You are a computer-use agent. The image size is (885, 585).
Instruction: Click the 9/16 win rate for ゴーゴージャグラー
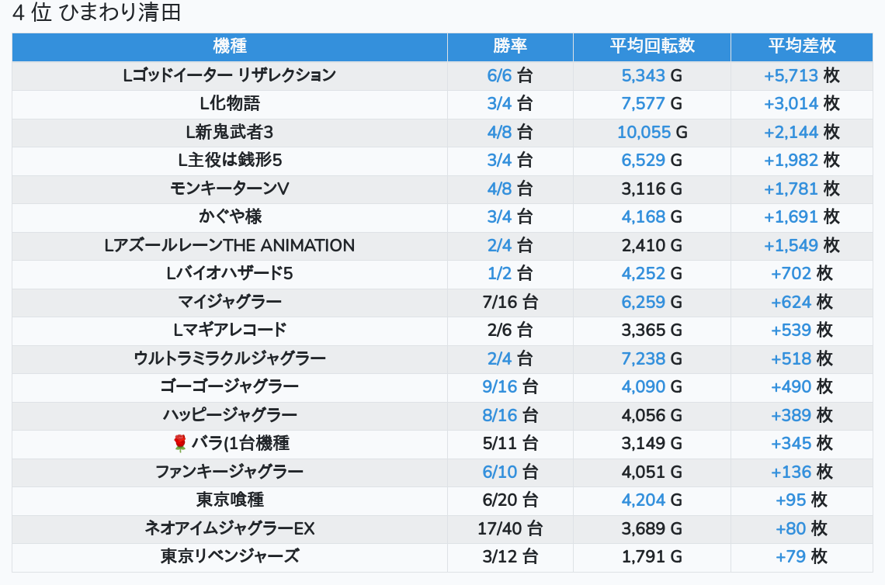500,386
